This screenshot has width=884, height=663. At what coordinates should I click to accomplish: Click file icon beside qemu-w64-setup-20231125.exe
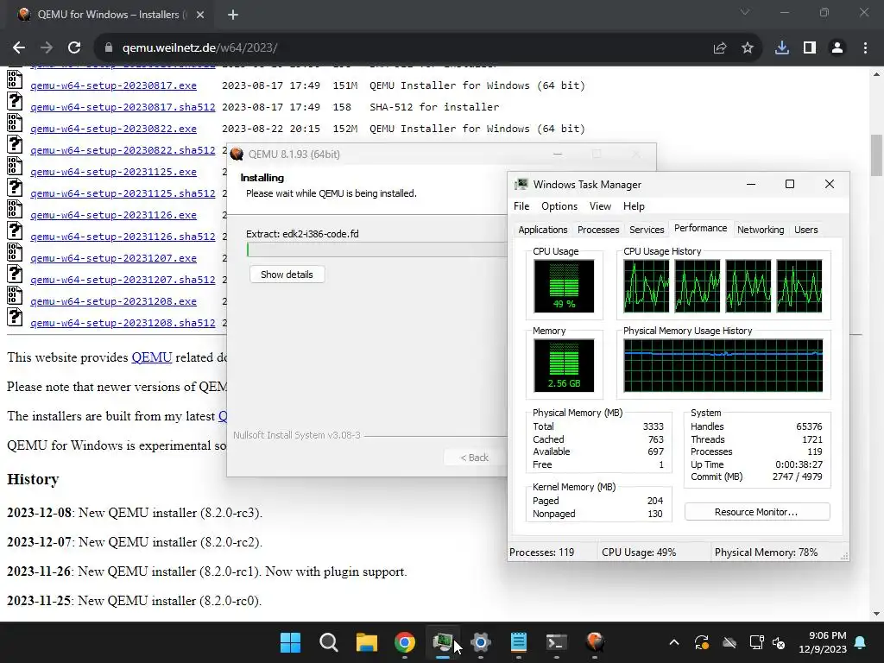tap(15, 166)
